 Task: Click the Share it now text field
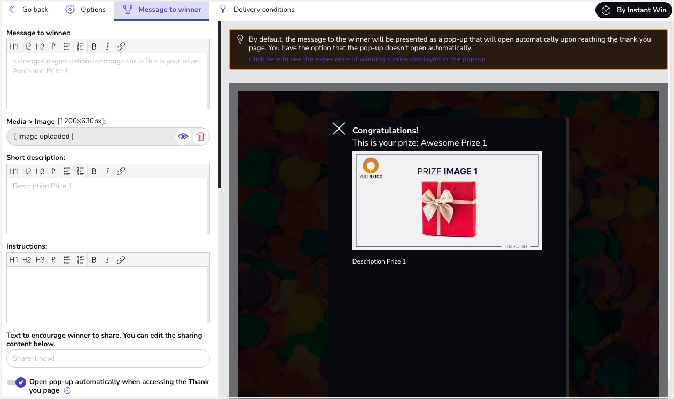108,358
